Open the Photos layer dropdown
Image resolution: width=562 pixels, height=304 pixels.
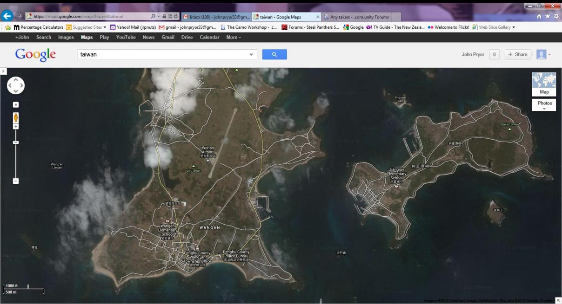(x=544, y=105)
